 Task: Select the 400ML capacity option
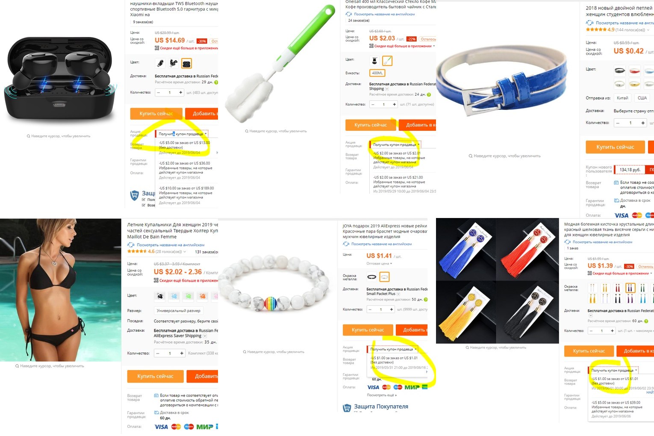(x=377, y=73)
